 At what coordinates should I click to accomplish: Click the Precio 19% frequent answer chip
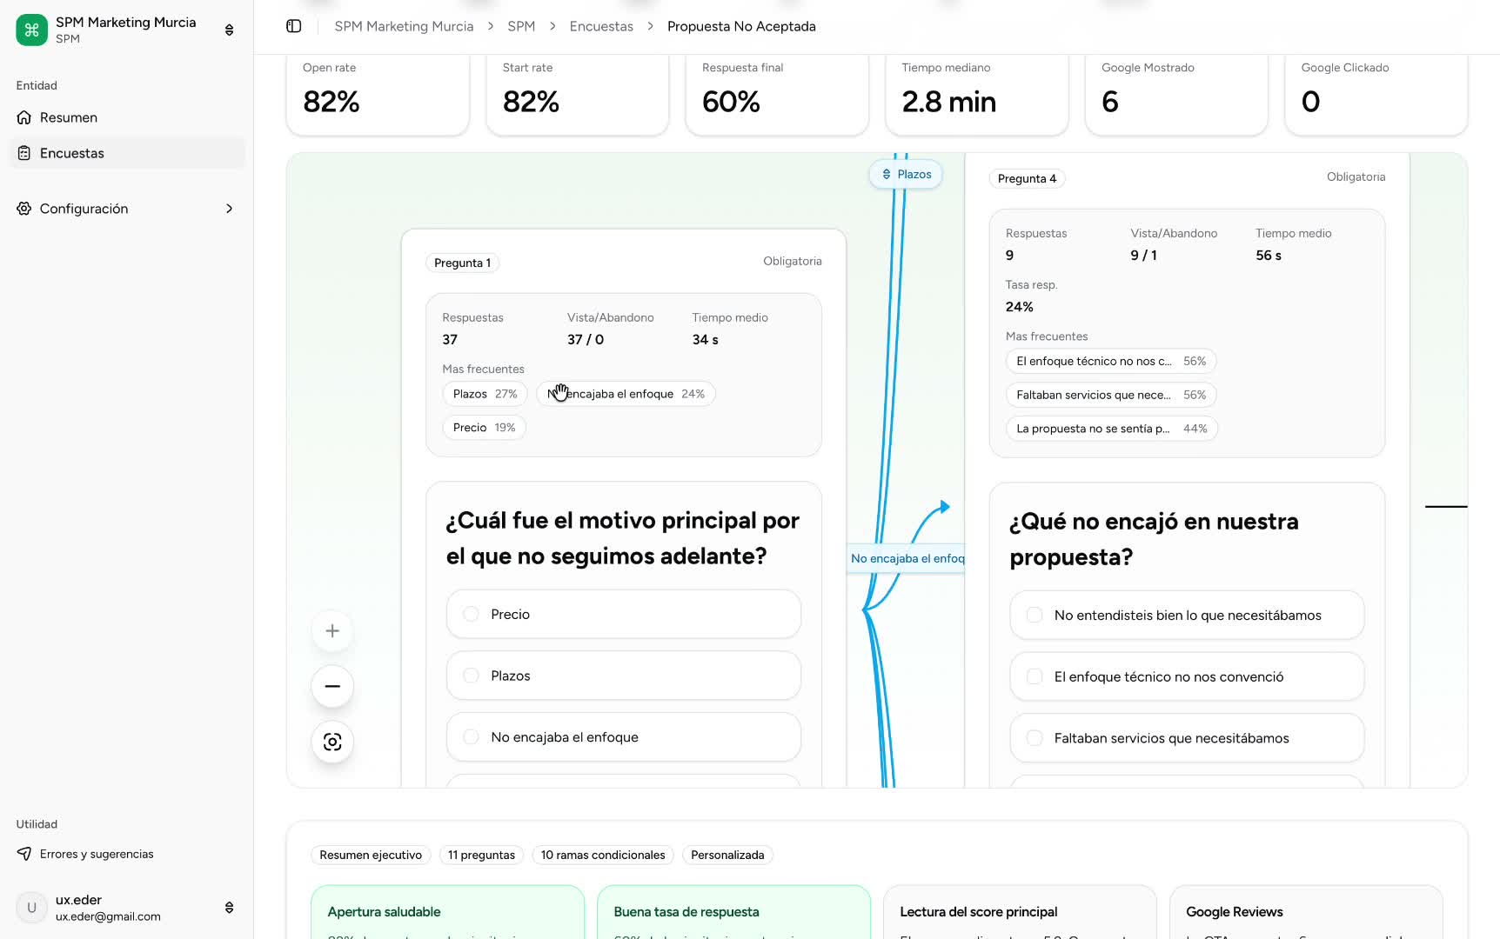point(484,428)
